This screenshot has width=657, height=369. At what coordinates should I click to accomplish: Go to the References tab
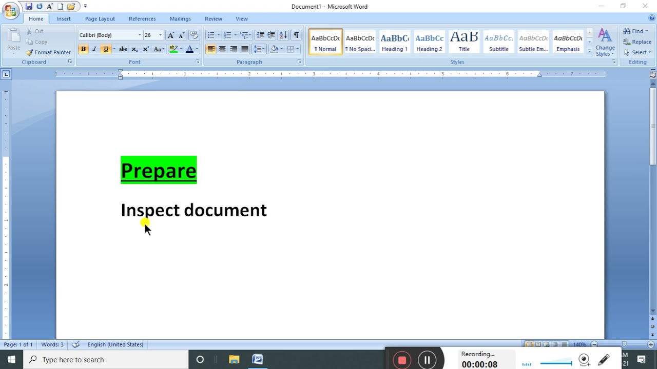tap(142, 18)
